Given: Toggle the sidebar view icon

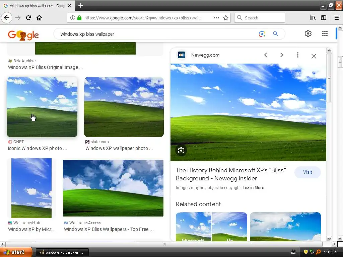Looking at the screenshot, I should pos(324,18).
